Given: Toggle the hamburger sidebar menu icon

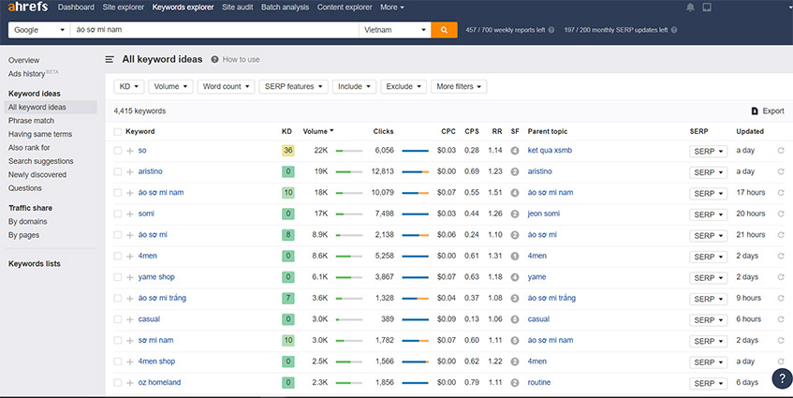Looking at the screenshot, I should pyautogui.click(x=110, y=59).
